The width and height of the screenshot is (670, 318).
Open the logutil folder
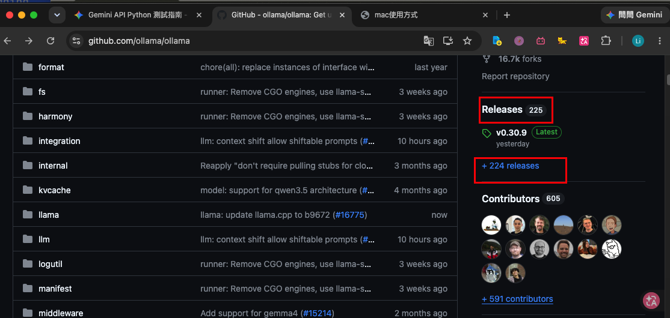51,264
